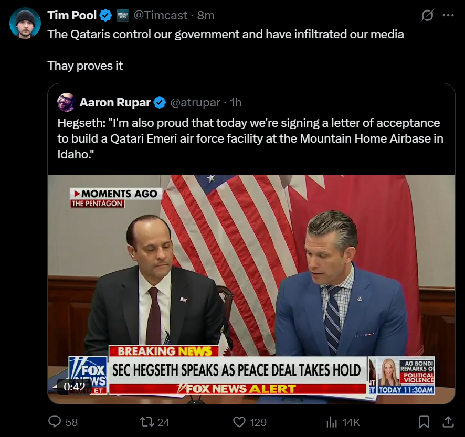Viewport: 465px width, 437px height.
Task: Click the 0:42 video duration badge
Action: (x=75, y=387)
